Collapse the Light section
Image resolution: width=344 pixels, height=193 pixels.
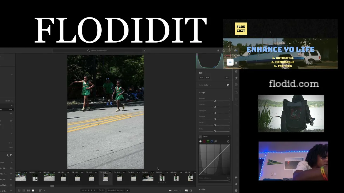(200, 92)
